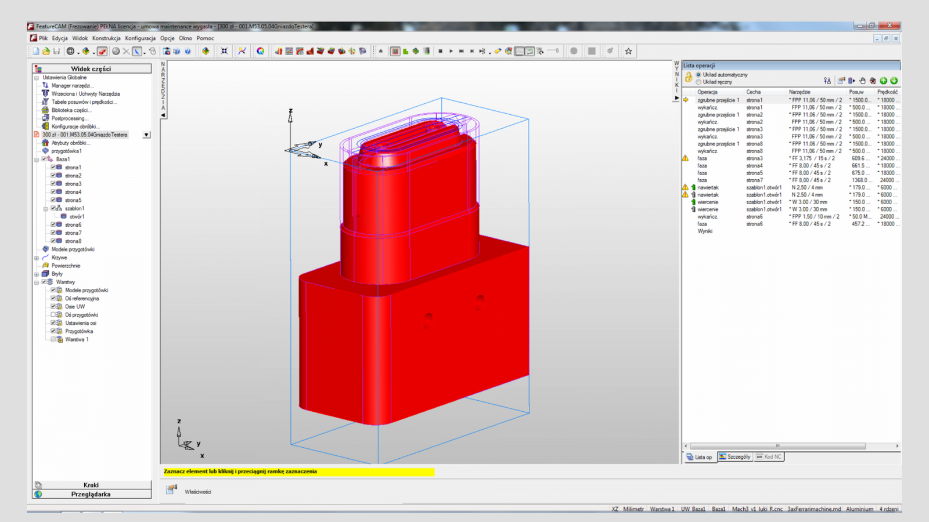Click the Save disk icon
Viewport: 929px width, 522px height.
pos(56,52)
